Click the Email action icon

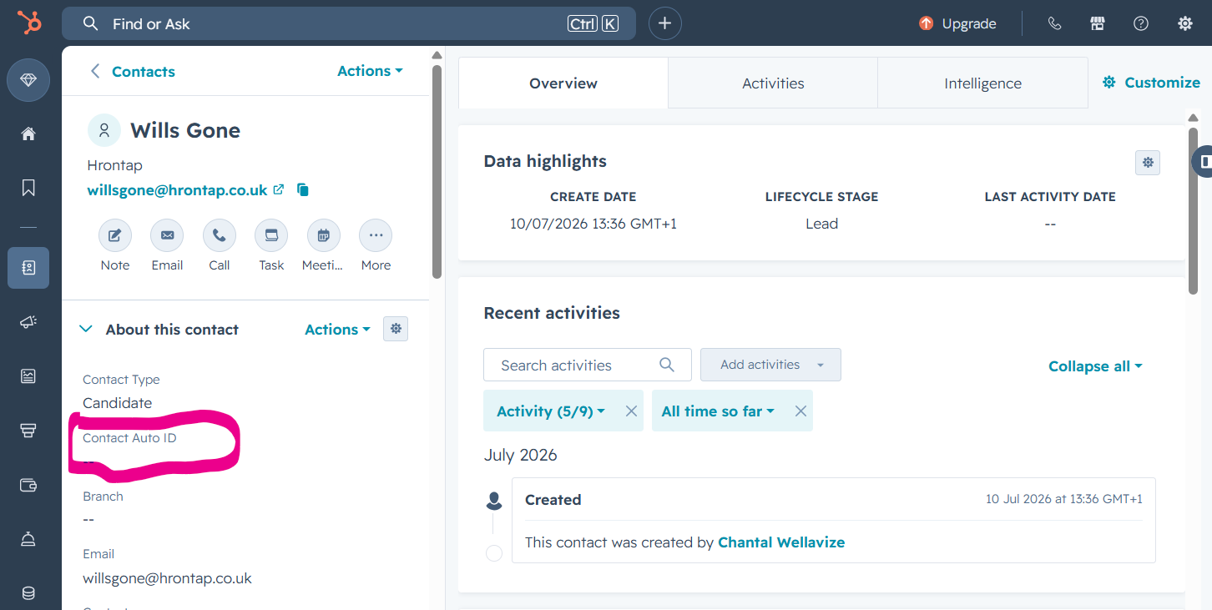[x=167, y=235]
